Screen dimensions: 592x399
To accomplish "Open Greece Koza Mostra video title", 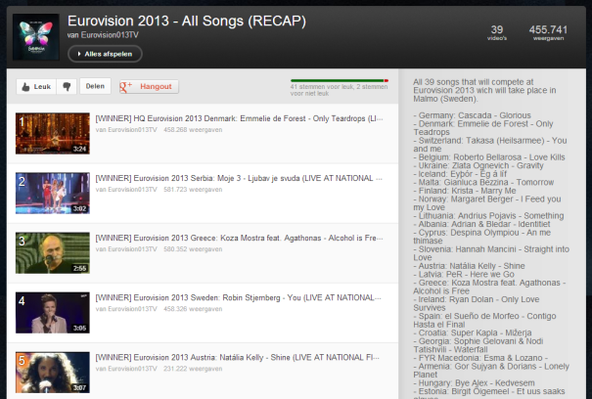I will pyautogui.click(x=239, y=238).
